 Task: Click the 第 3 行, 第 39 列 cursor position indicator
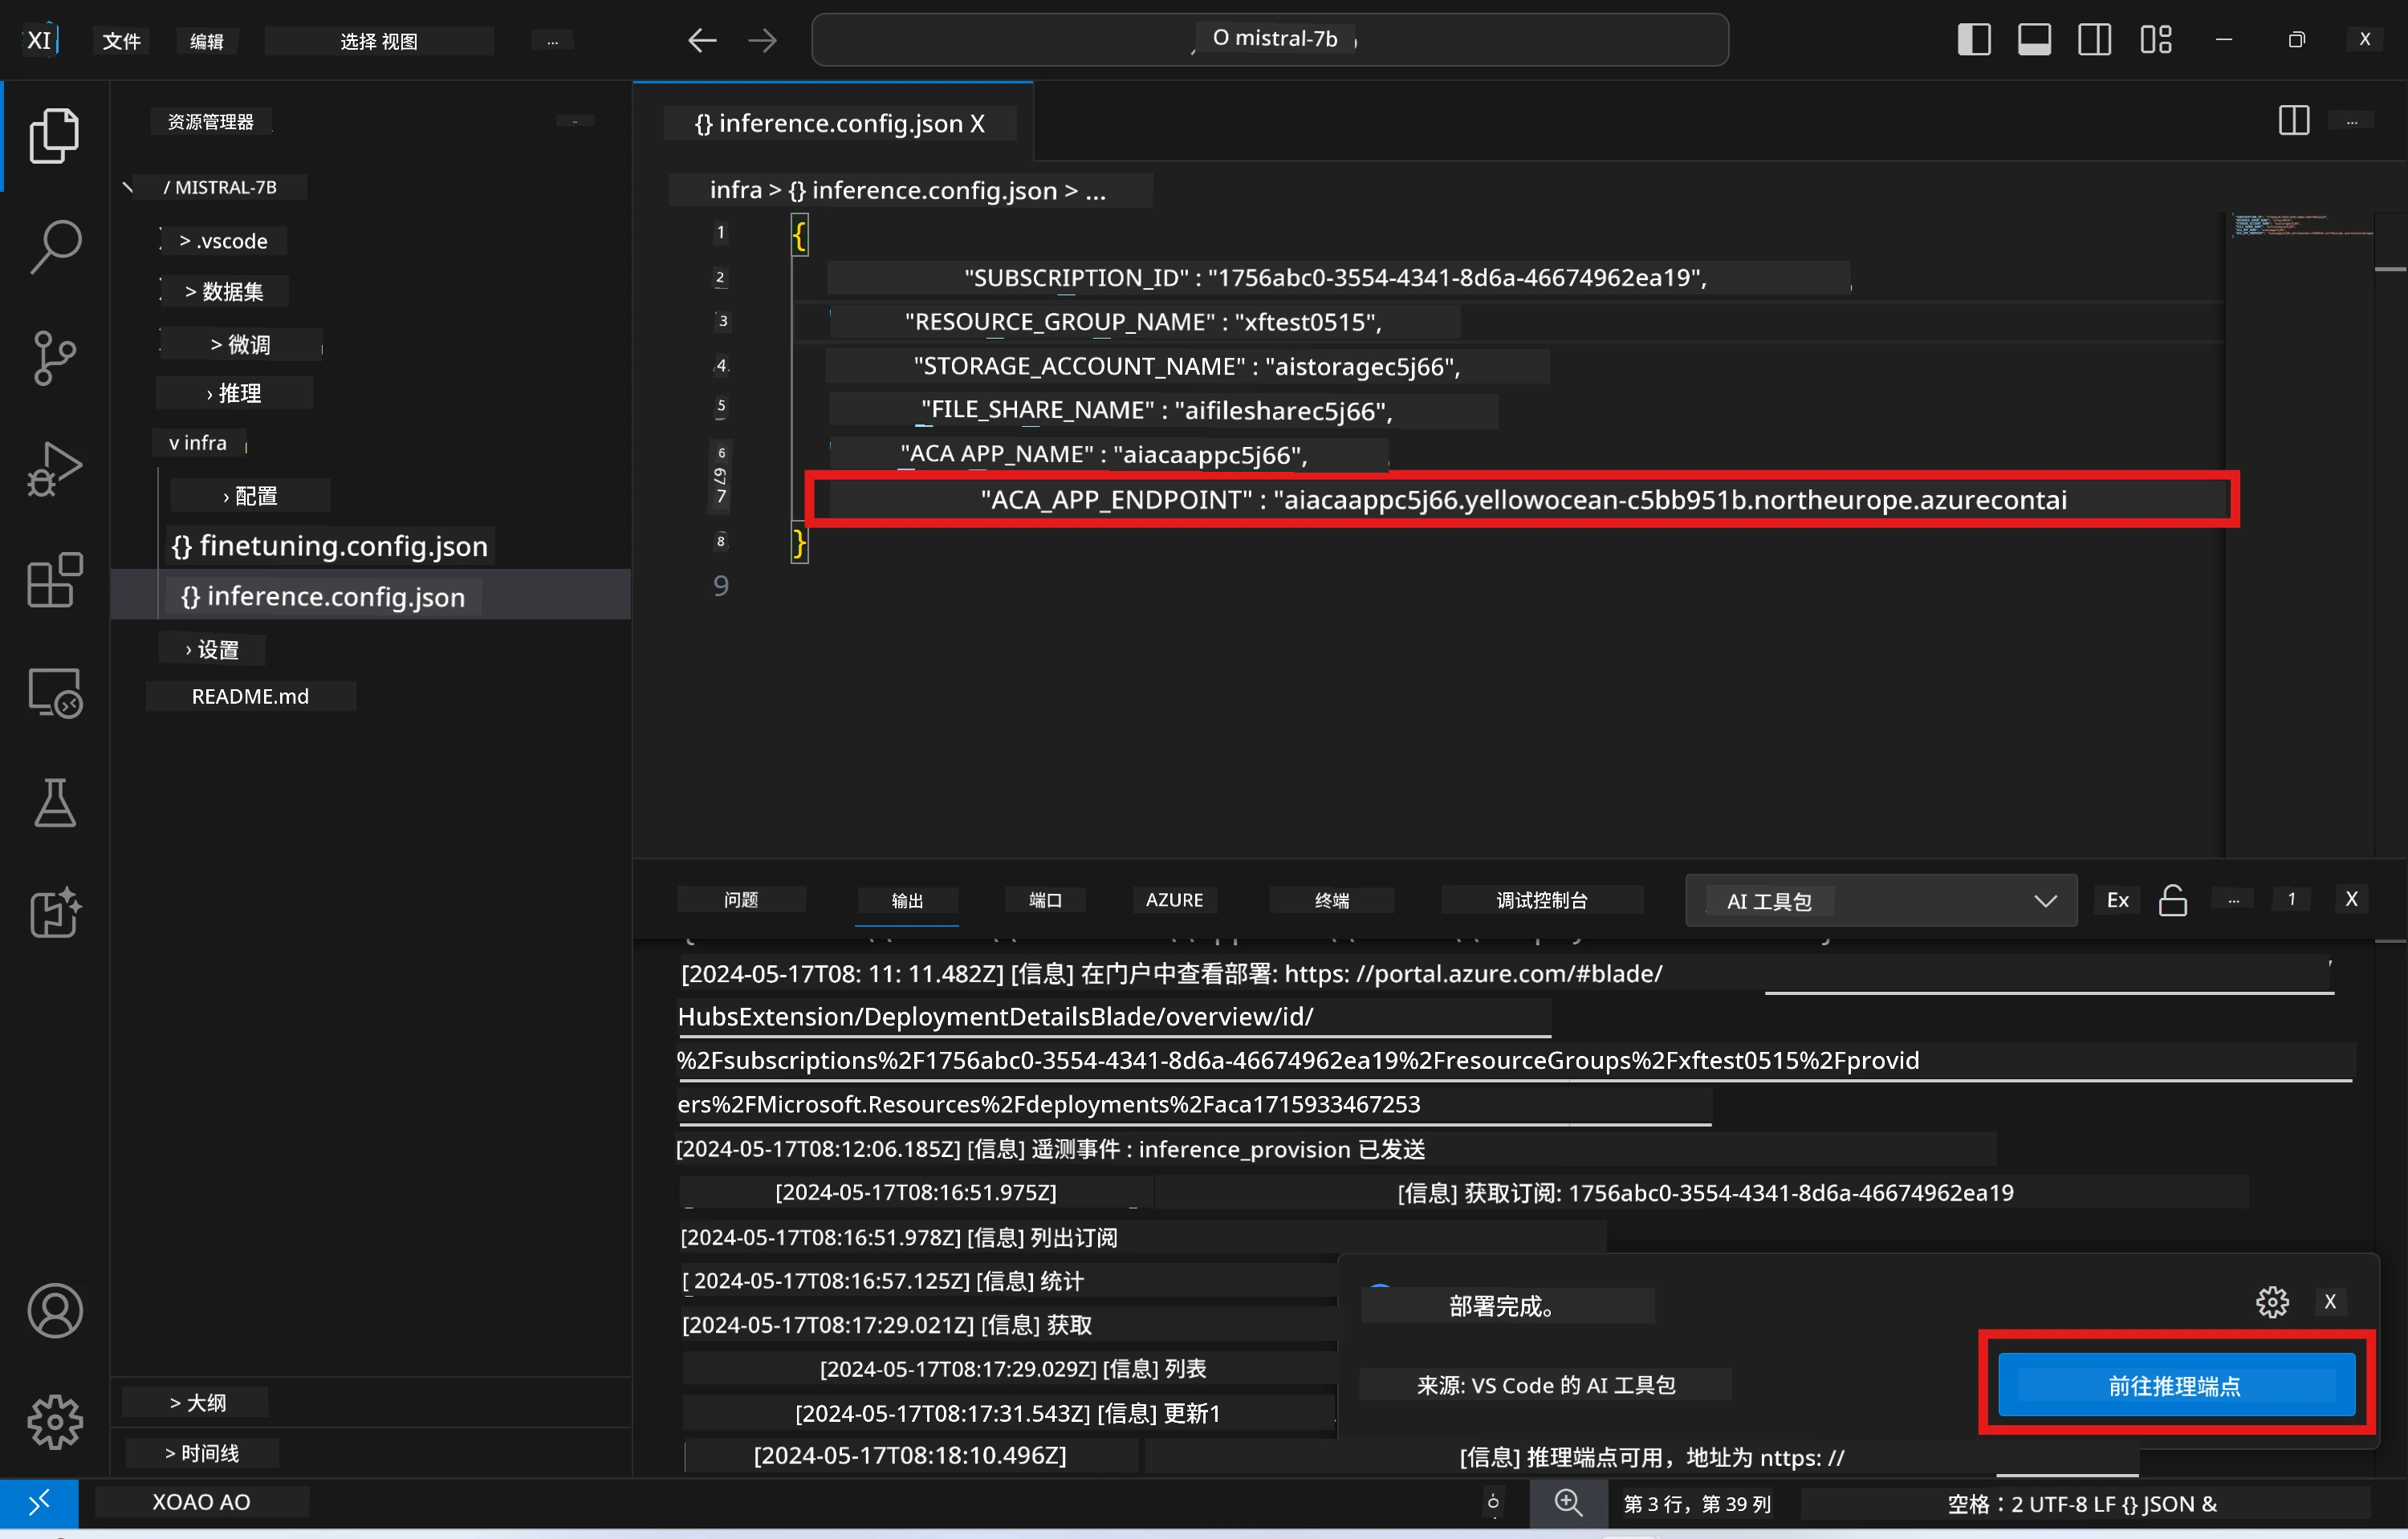tap(1697, 1504)
